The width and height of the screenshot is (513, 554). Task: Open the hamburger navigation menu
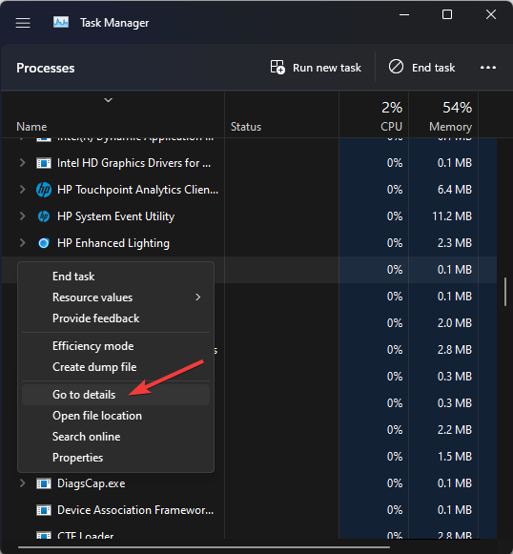pyautogui.click(x=23, y=23)
